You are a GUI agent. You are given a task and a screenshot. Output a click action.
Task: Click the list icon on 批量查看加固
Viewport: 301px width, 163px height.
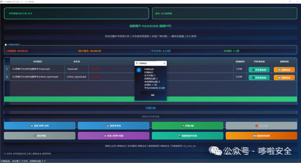[254, 136]
